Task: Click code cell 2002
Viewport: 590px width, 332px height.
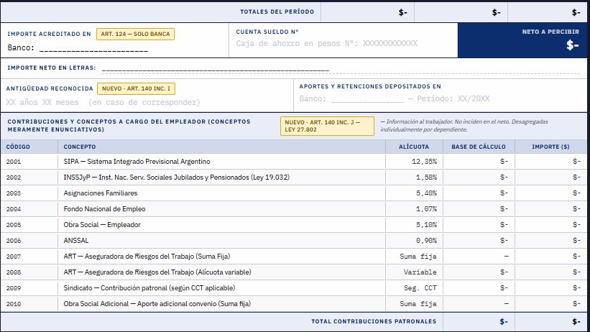Action: [x=14, y=177]
